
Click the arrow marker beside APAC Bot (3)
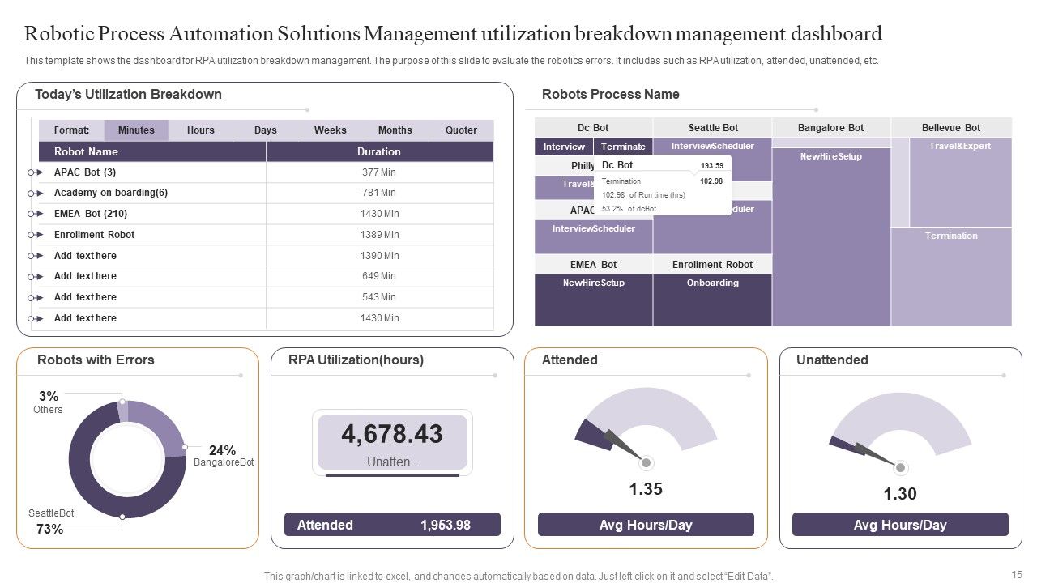[x=35, y=172]
